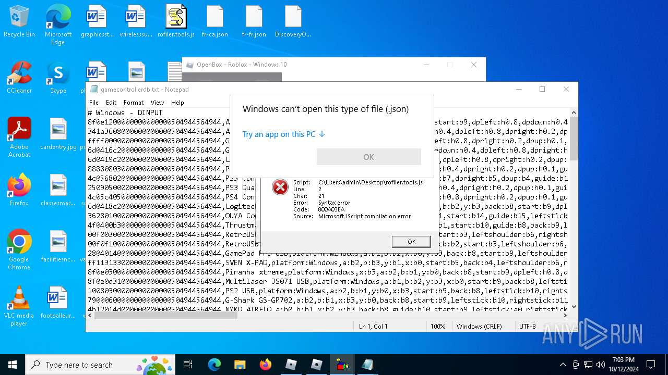
Task: Open Notepad File menu
Action: click(94, 103)
